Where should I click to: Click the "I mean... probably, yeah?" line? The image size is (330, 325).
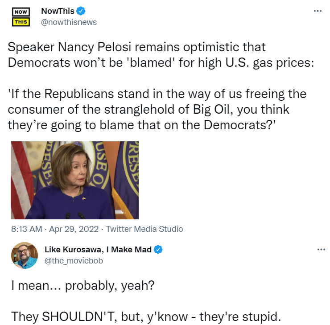pos(83,286)
